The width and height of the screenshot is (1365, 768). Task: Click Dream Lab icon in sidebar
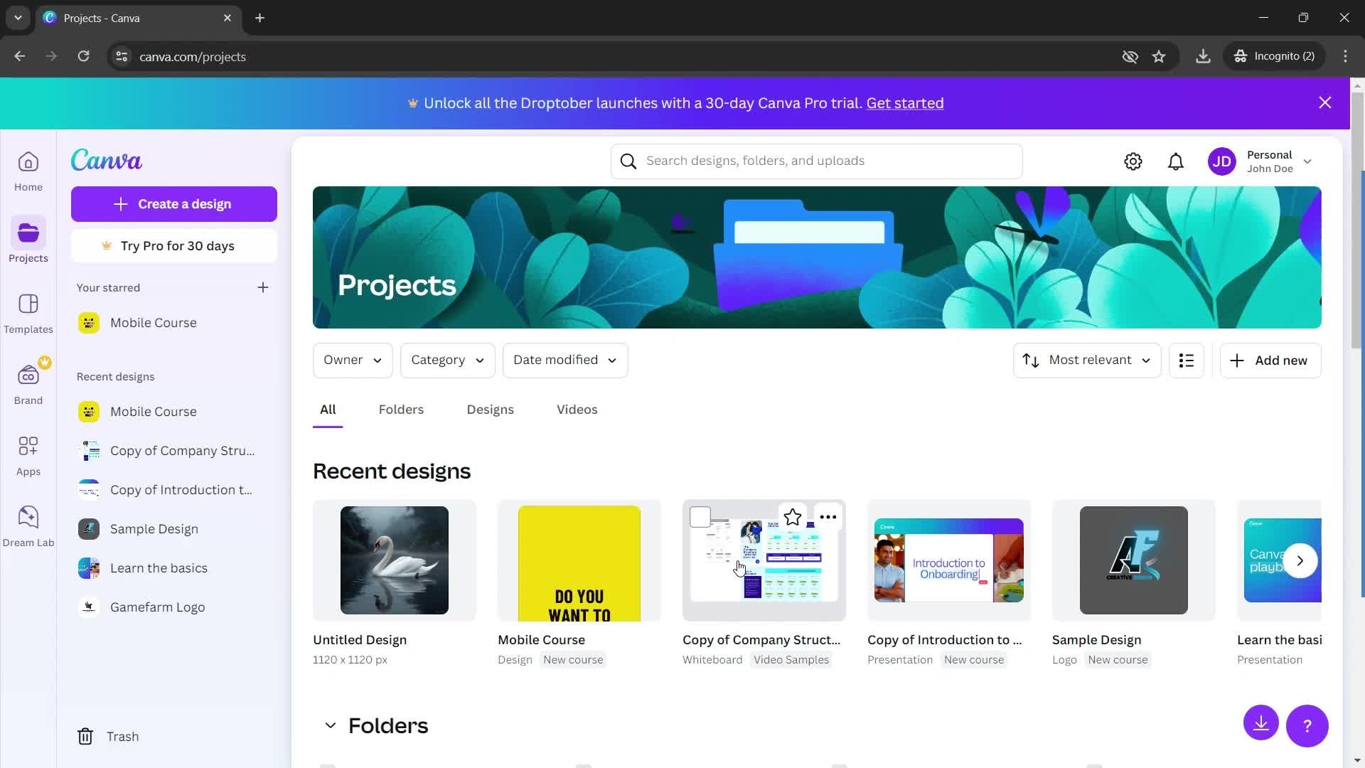tap(28, 516)
